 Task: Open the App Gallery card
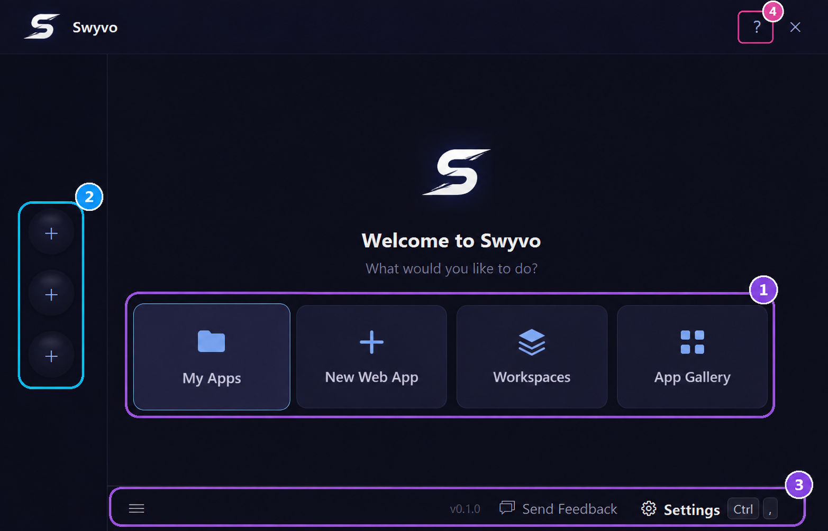tap(692, 357)
